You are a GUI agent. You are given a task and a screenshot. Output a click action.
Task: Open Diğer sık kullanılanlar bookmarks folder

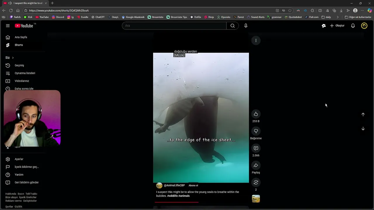pyautogui.click(x=358, y=17)
